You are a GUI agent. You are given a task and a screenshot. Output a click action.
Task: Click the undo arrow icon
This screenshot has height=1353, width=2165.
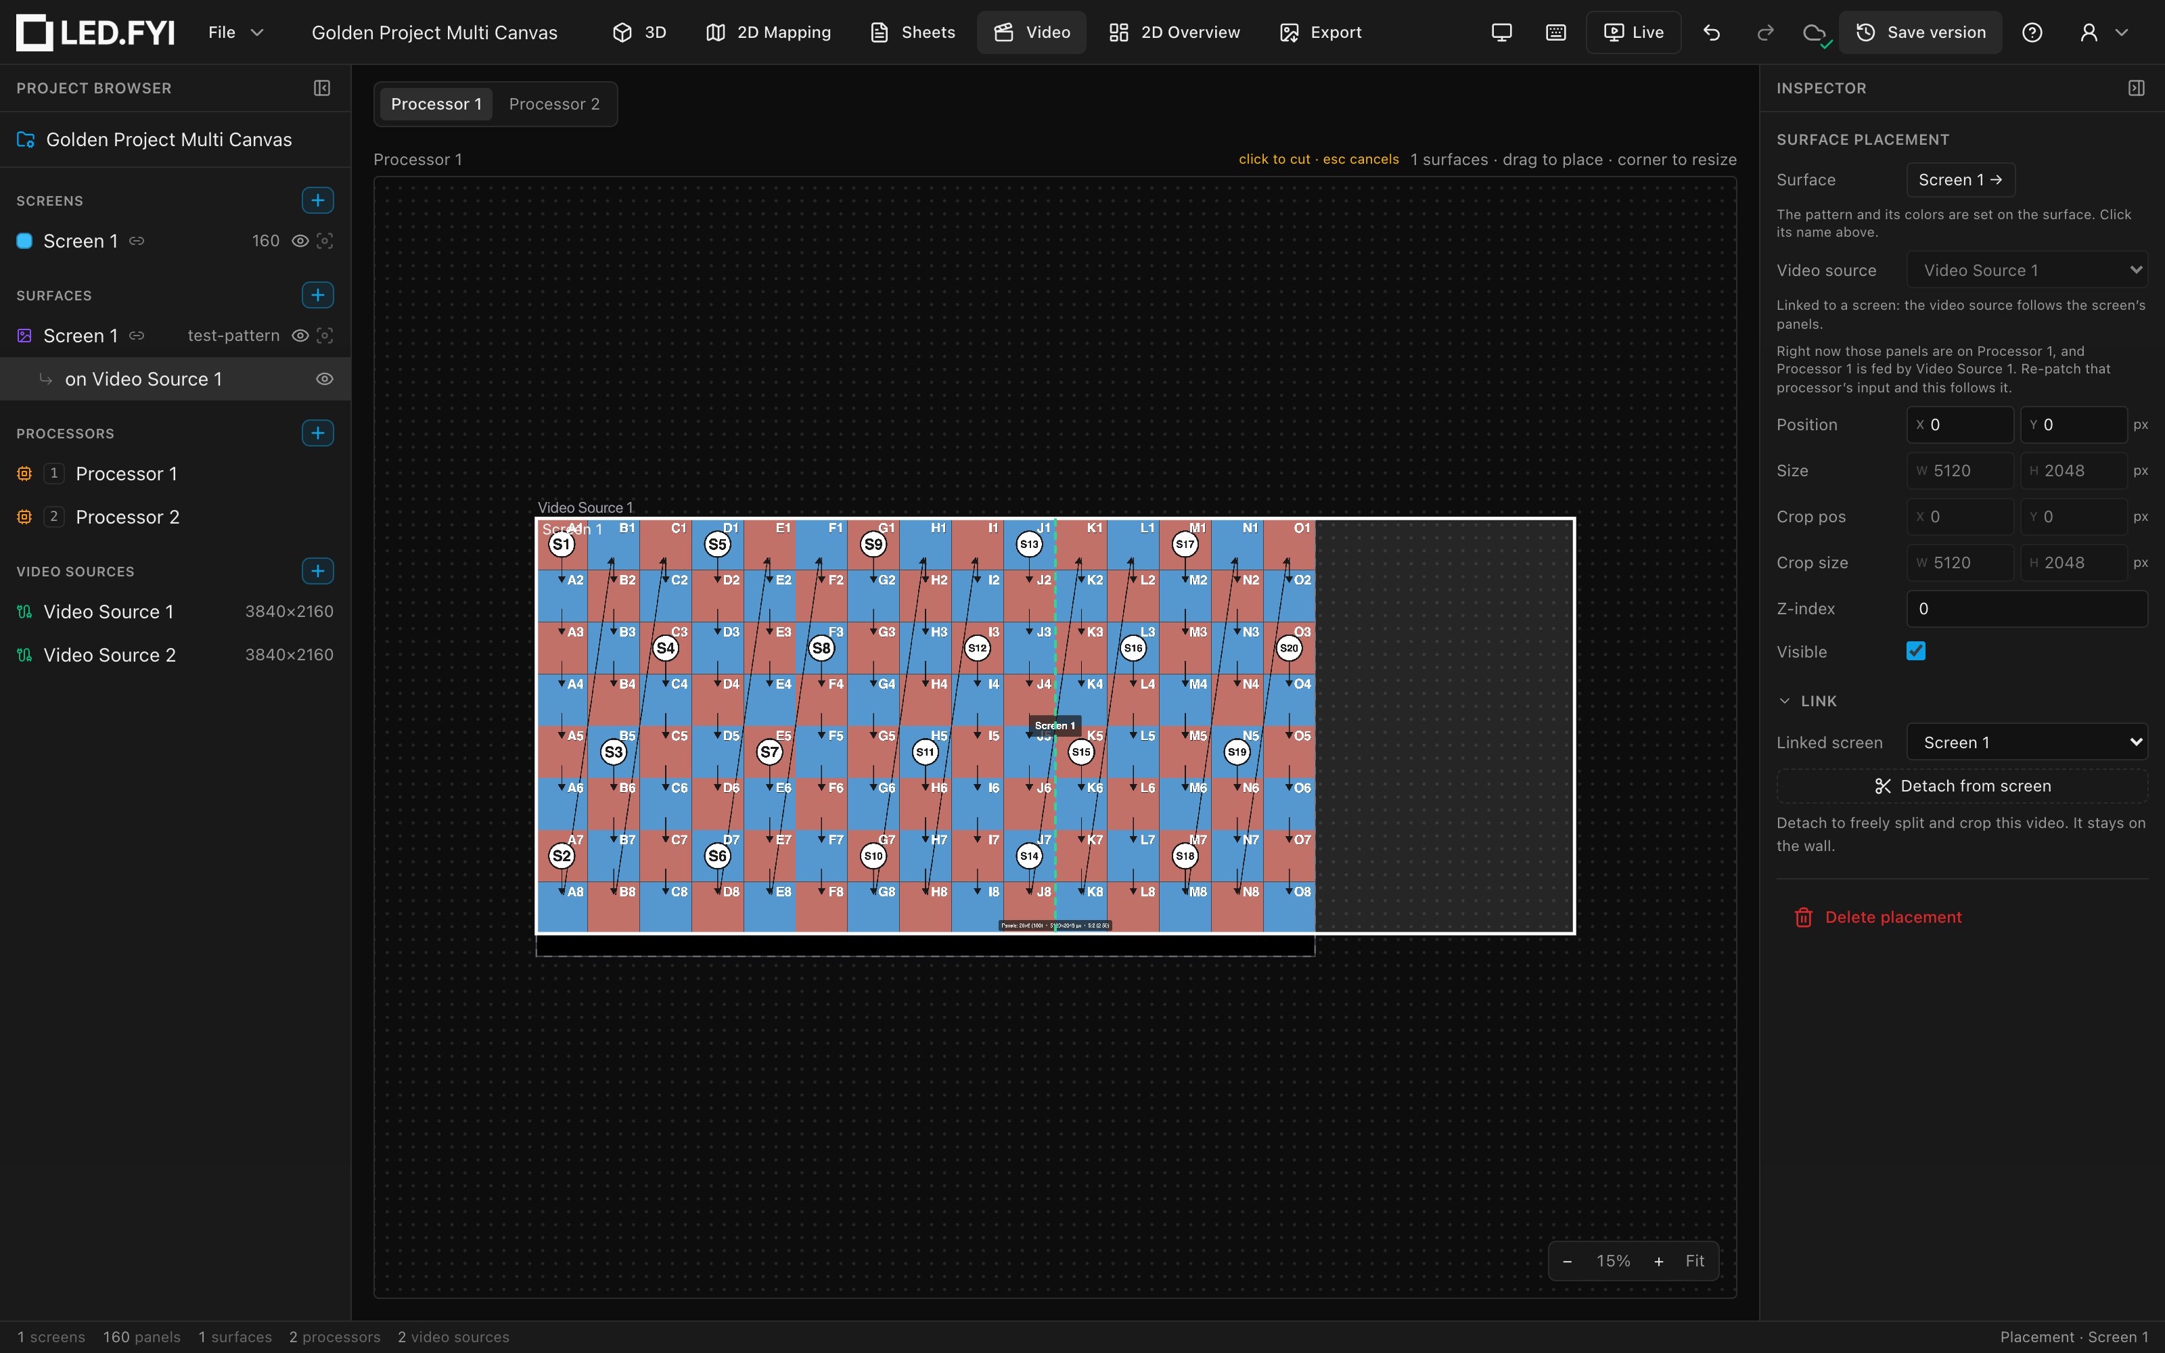point(1712,32)
